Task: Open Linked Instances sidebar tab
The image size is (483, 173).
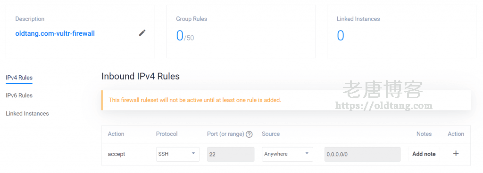Action: tap(27, 113)
